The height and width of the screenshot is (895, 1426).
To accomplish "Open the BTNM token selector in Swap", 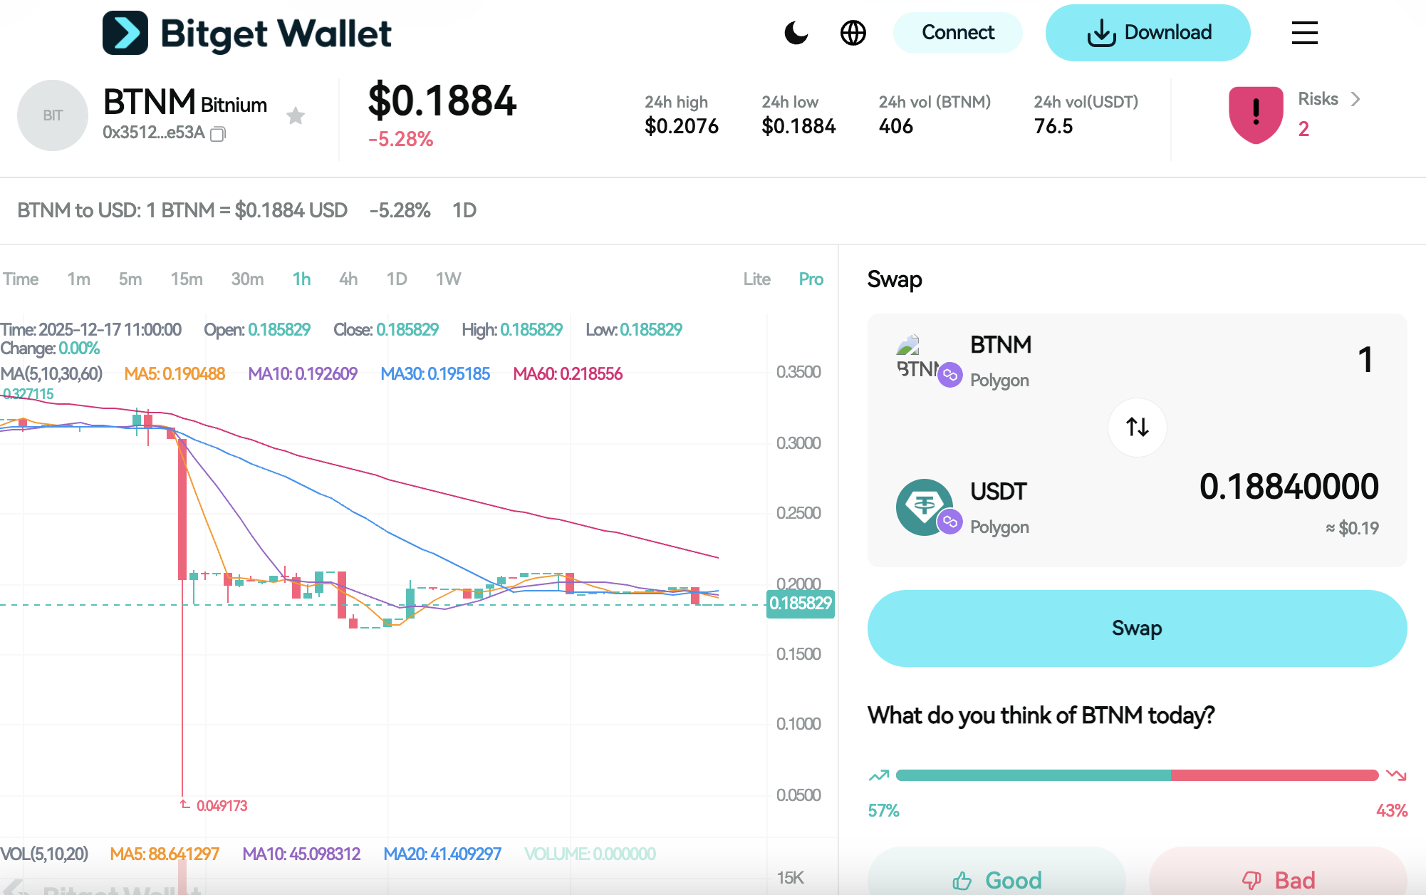I will coord(999,361).
